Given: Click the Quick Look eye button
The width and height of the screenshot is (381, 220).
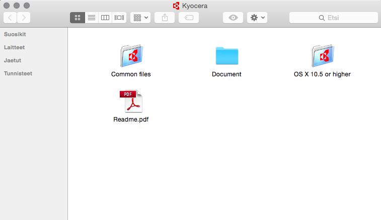Looking at the screenshot, I should tap(233, 18).
